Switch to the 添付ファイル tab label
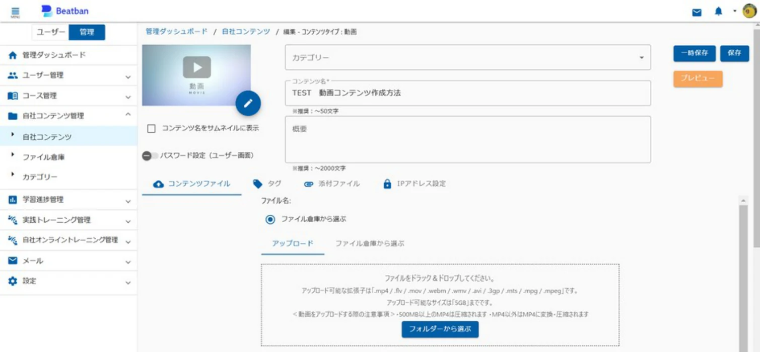760x352 pixels. click(x=339, y=184)
